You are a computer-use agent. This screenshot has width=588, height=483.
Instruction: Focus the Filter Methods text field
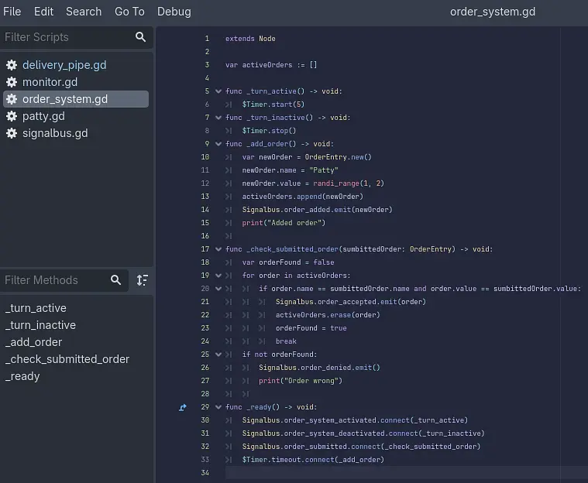pos(53,280)
